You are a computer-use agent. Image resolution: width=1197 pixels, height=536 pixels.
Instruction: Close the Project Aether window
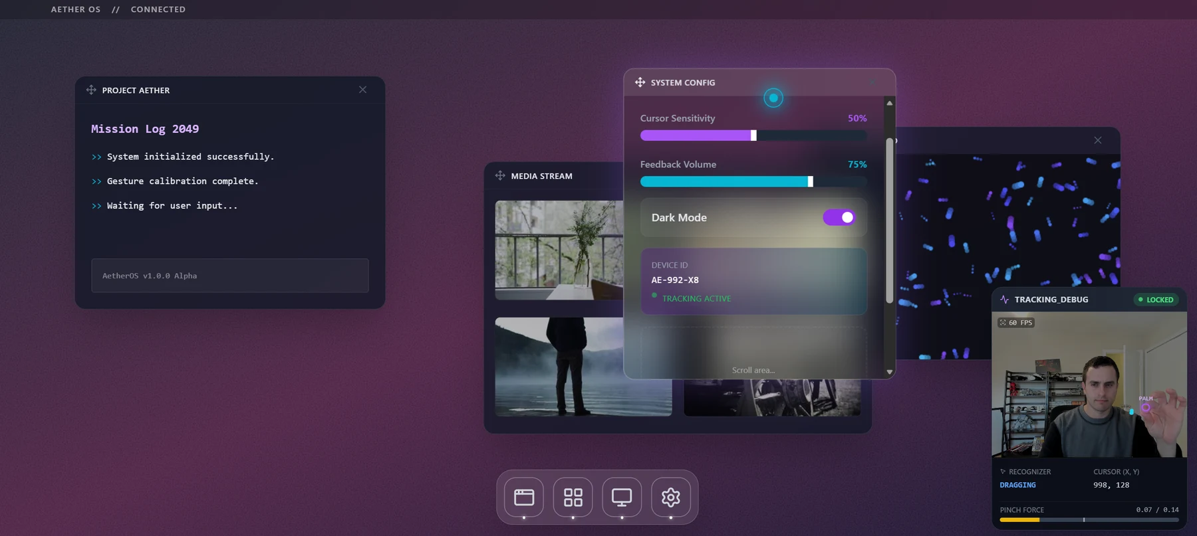point(362,90)
